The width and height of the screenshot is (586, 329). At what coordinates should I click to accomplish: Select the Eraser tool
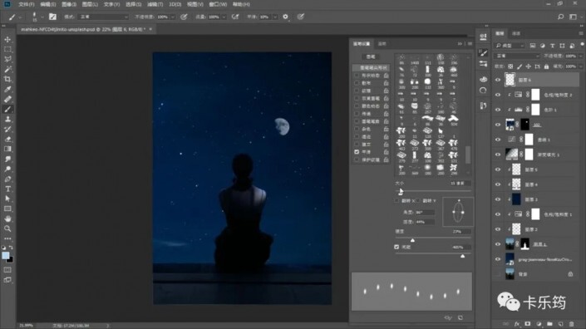point(7,139)
